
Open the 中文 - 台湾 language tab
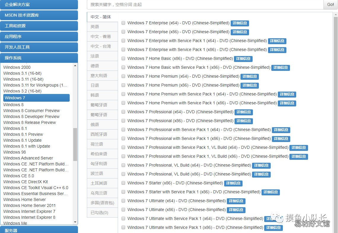coord(102,46)
